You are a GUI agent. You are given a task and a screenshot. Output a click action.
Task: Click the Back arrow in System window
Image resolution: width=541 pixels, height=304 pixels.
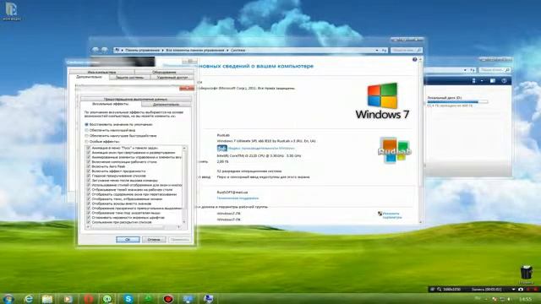pos(96,50)
